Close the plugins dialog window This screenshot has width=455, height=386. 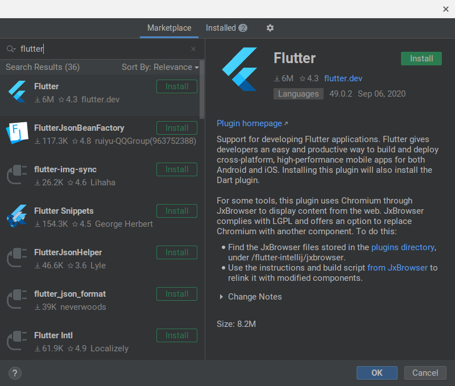[446, 9]
